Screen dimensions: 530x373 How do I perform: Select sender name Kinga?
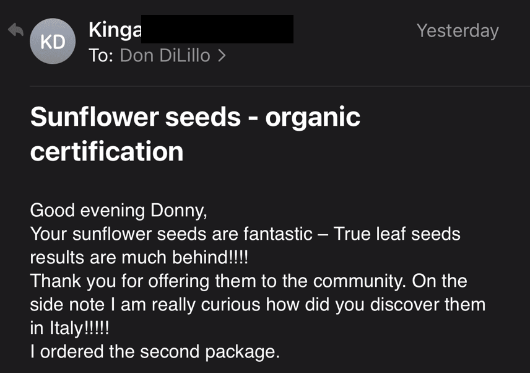click(115, 30)
